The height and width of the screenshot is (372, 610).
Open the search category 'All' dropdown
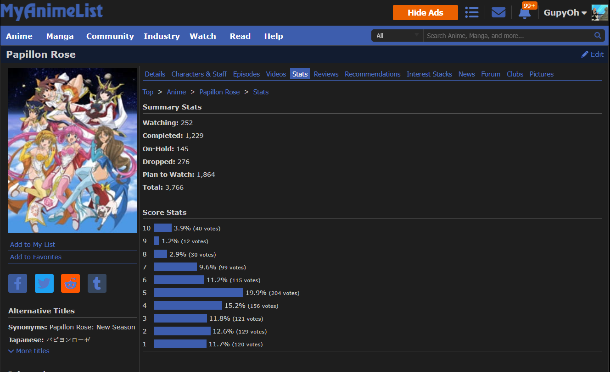pos(397,36)
